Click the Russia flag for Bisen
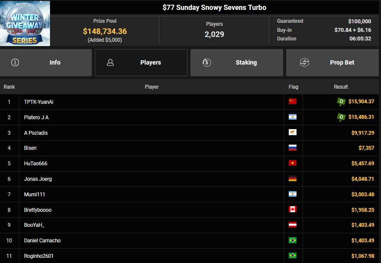 293,148
